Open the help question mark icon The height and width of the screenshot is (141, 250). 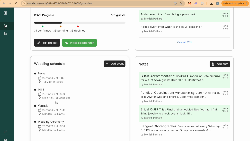5,140
